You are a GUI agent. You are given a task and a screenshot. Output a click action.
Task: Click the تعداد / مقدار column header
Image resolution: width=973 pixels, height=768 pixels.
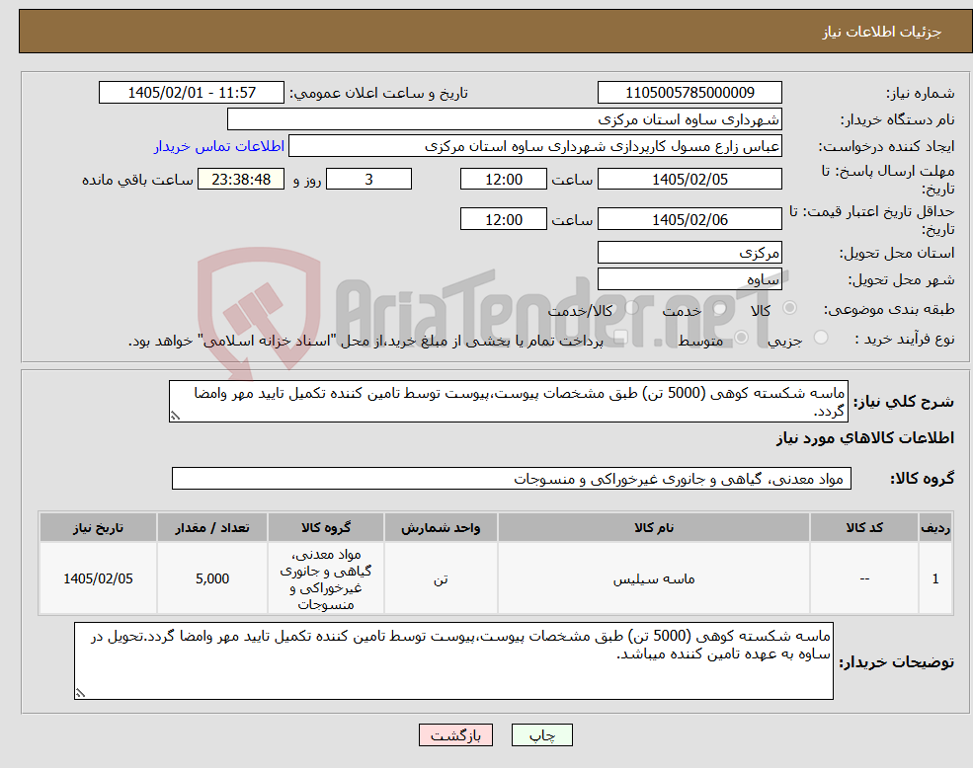point(212,527)
